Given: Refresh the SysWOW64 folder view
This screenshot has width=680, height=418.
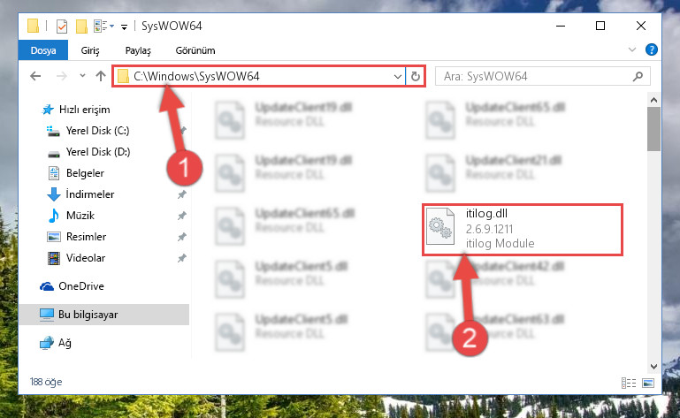Looking at the screenshot, I should pyautogui.click(x=415, y=76).
